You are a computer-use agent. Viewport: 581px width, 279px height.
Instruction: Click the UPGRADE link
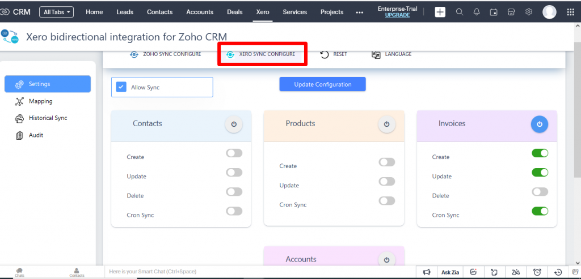[x=397, y=15]
